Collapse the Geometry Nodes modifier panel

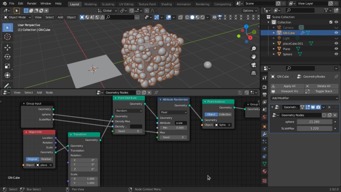pos(272,107)
